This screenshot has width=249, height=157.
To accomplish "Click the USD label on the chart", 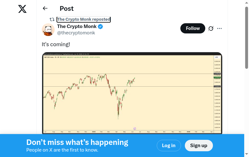I will (216, 57).
